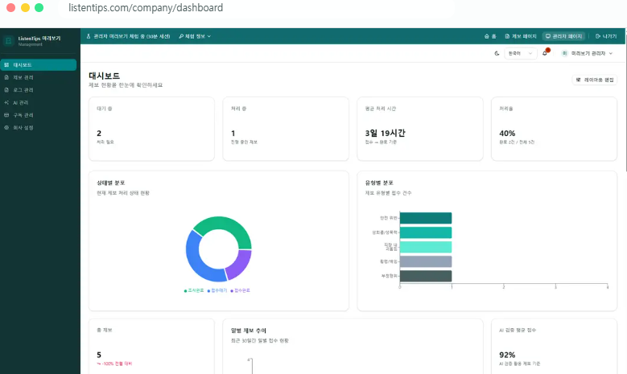Click the bottom dark gray bar in 유형별 분포
The height and width of the screenshot is (374, 627).
[426, 276]
